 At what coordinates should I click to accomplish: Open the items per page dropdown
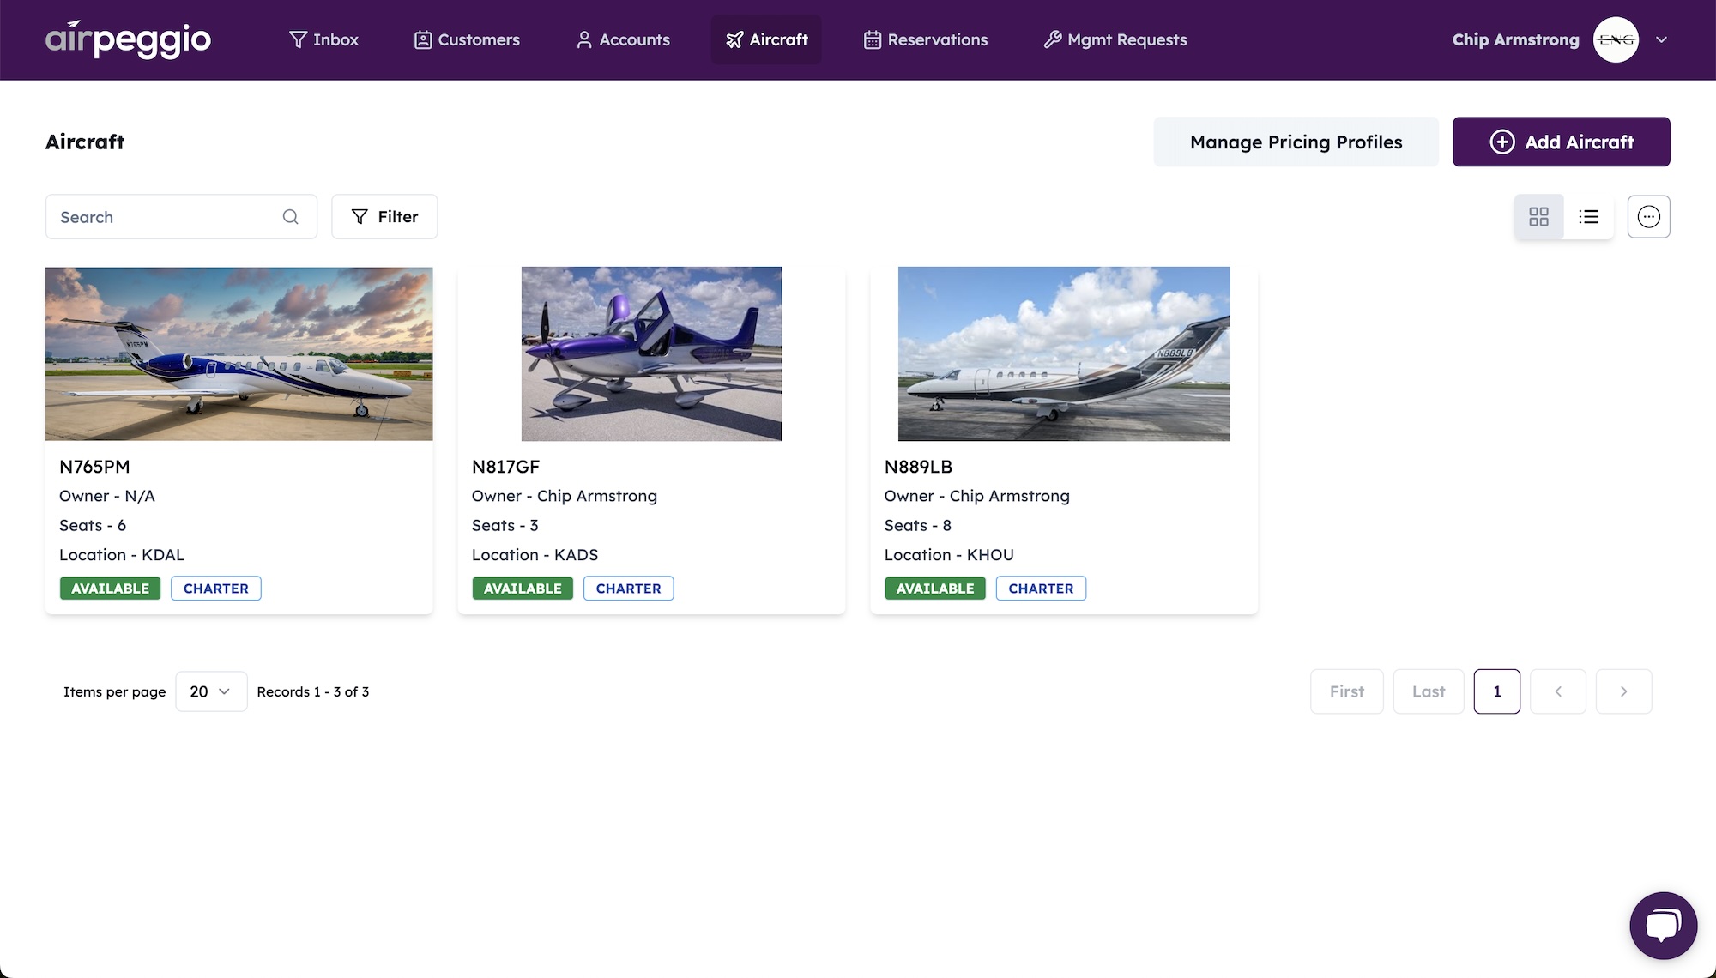pyautogui.click(x=210, y=691)
